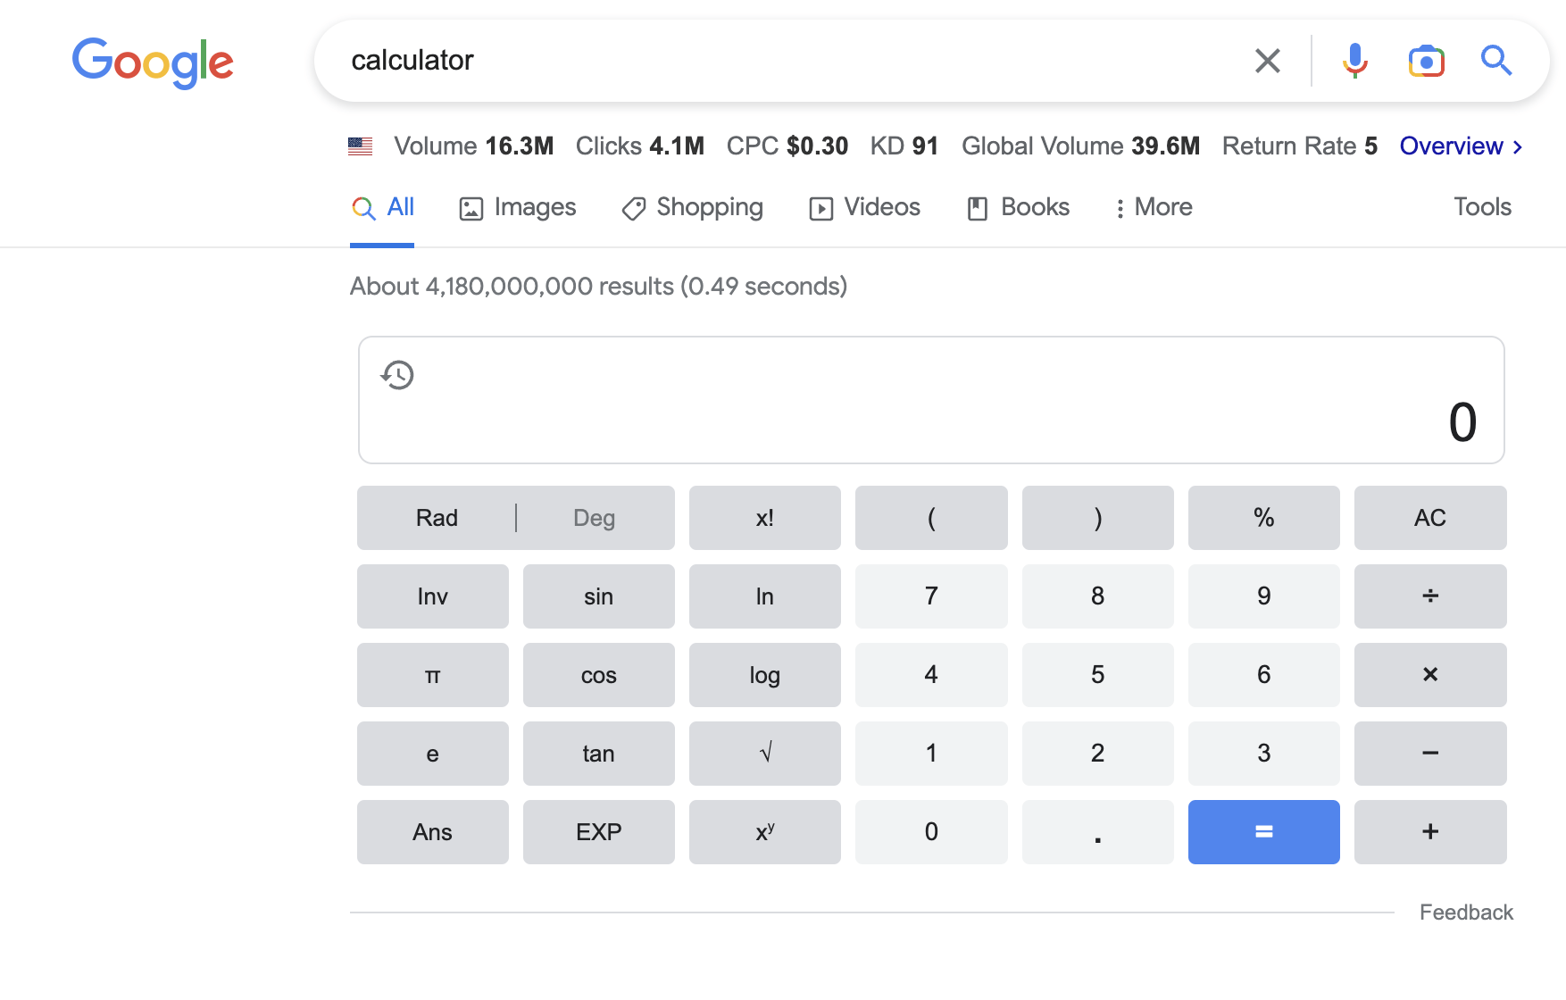The width and height of the screenshot is (1566, 1000).
Task: Click the Feedback link
Action: (x=1466, y=912)
